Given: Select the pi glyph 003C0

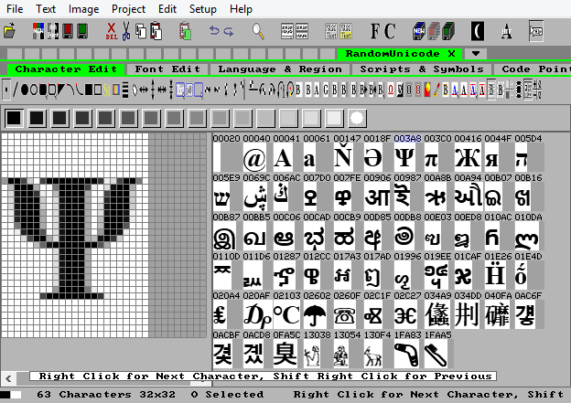Looking at the screenshot, I should point(432,158).
